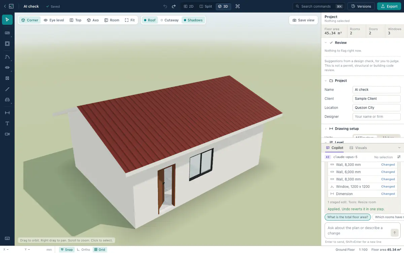This screenshot has width=404, height=253.
Task: Click 'Changed' link in Dimension row
Action: (x=388, y=194)
